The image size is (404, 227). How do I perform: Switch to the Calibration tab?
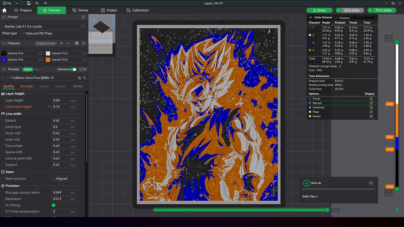click(137, 10)
